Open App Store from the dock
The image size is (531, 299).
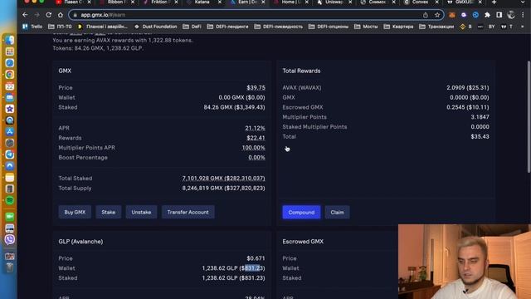click(9, 132)
